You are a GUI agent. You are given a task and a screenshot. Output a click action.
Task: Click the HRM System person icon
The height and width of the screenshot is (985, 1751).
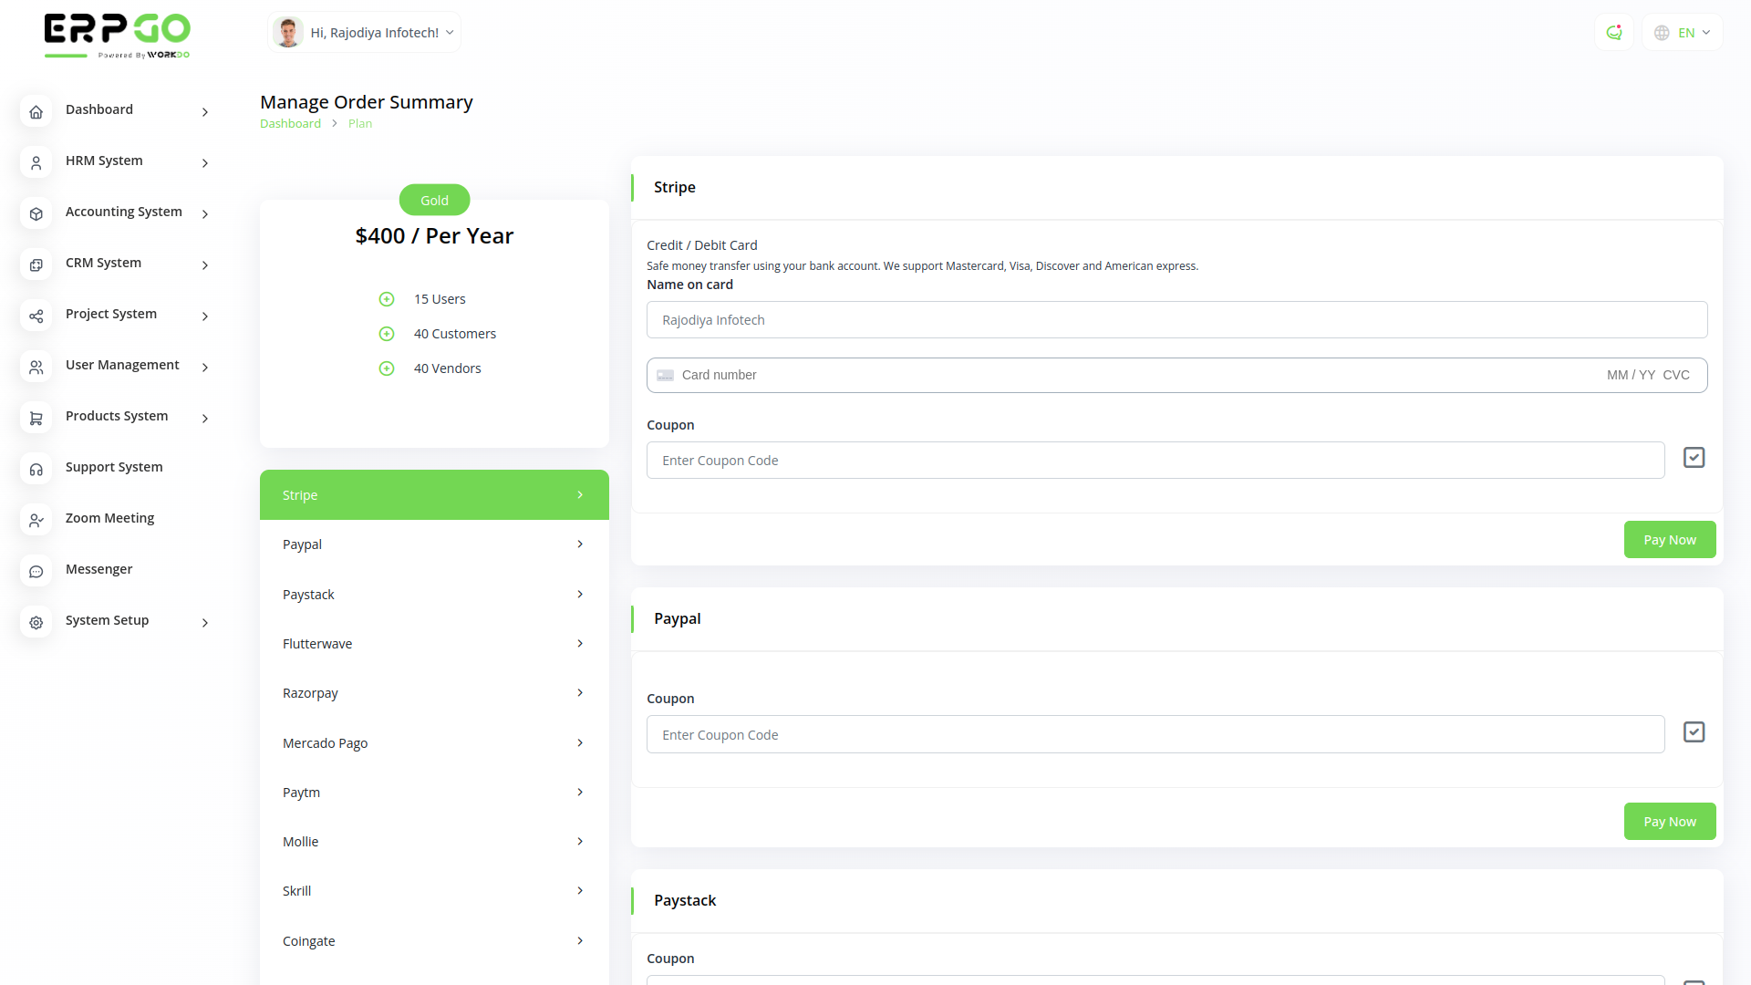coord(36,163)
